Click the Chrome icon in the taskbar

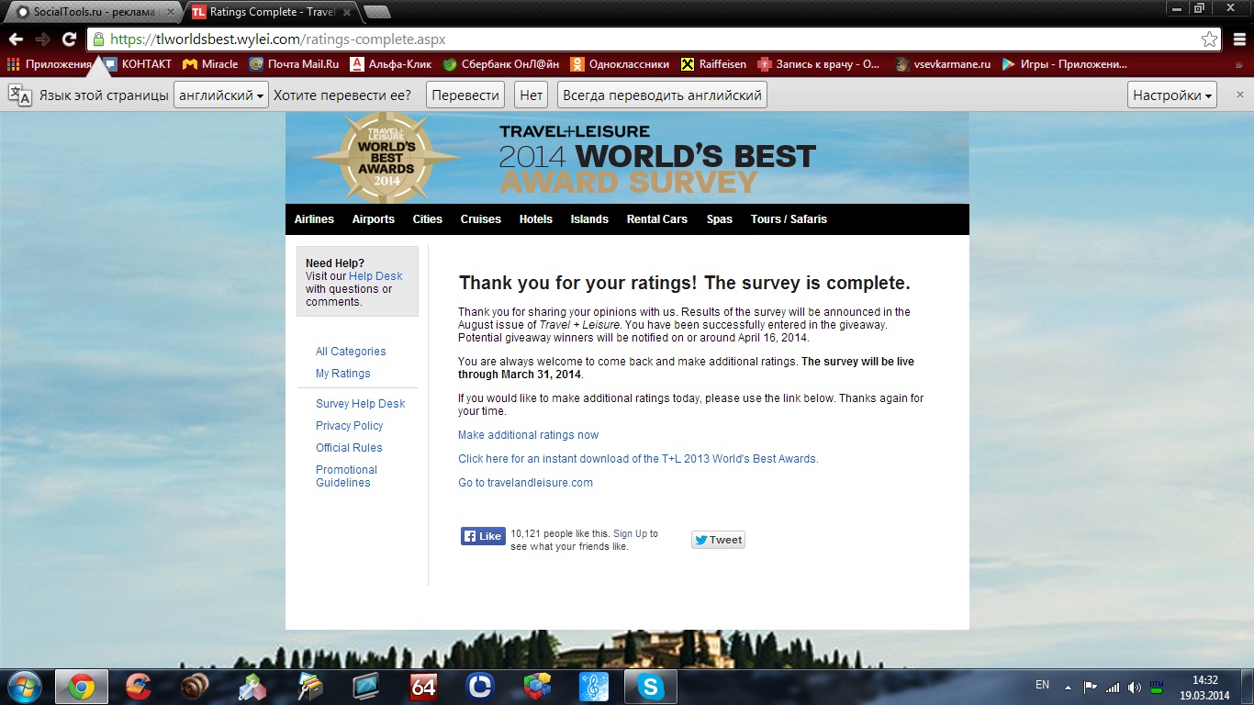(81, 687)
